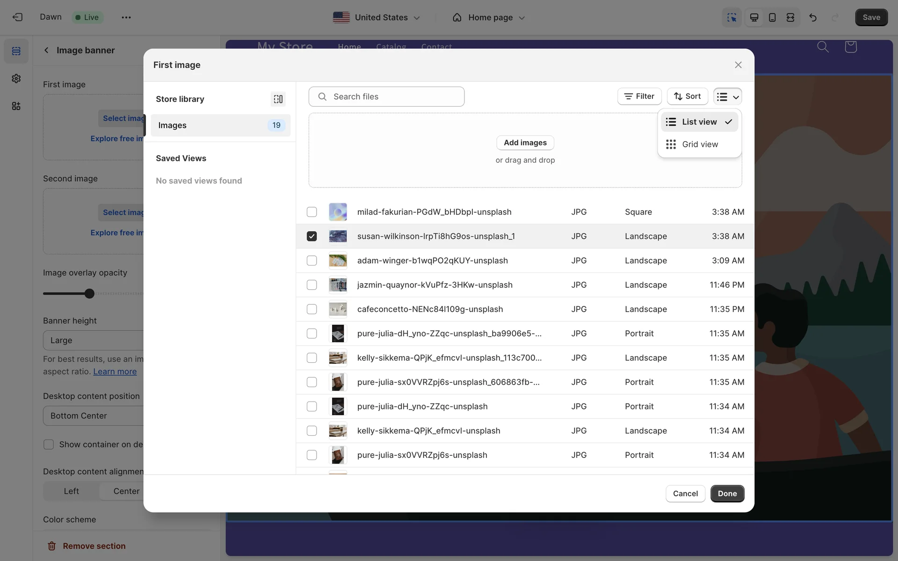Open theme settings gear icon
Screen dimensions: 898x561
click(x=16, y=79)
